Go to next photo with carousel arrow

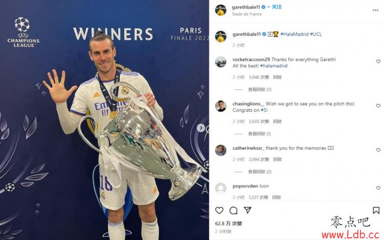pyautogui.click(x=201, y=128)
